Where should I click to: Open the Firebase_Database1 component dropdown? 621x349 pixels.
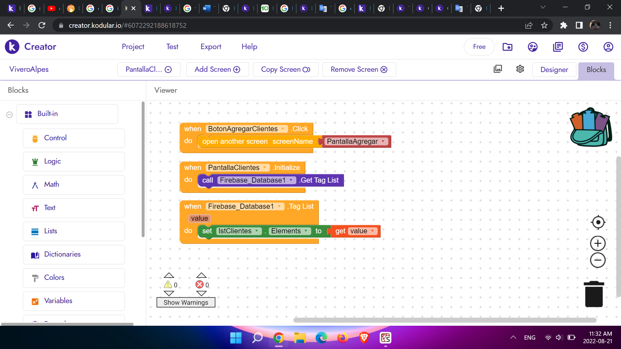pos(291,180)
